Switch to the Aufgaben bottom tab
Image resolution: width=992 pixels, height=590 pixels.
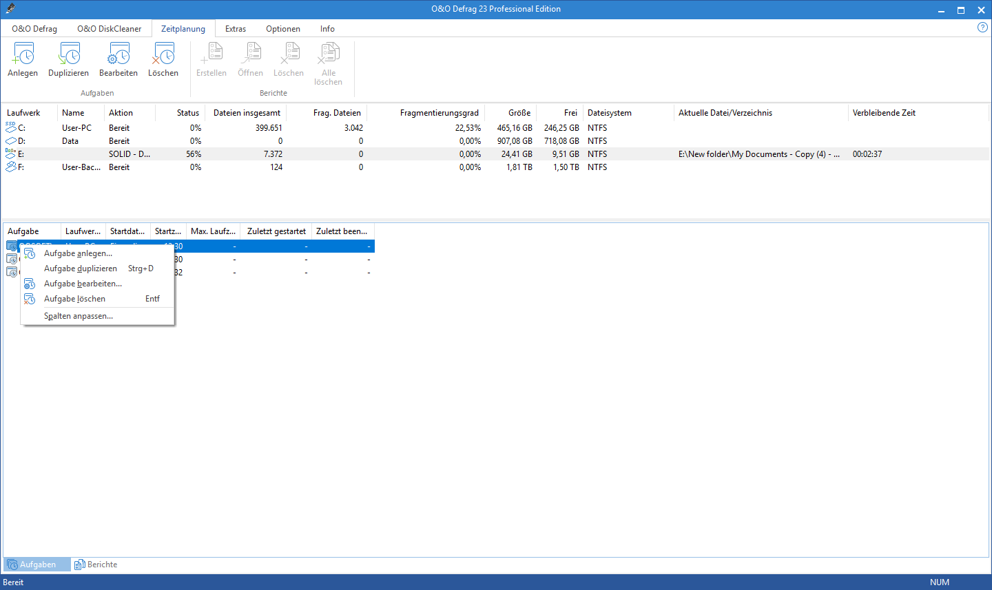(x=37, y=565)
